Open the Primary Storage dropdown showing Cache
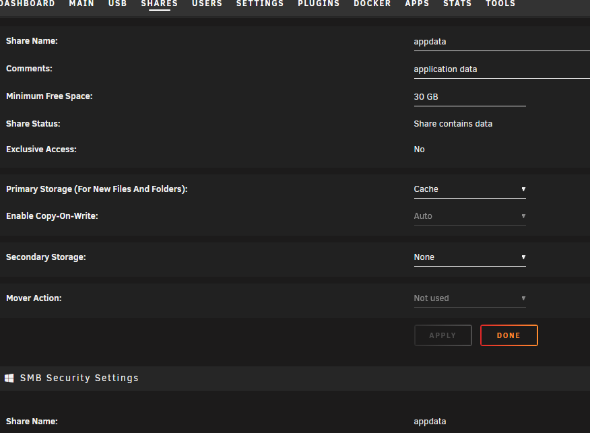590x433 pixels. point(469,189)
